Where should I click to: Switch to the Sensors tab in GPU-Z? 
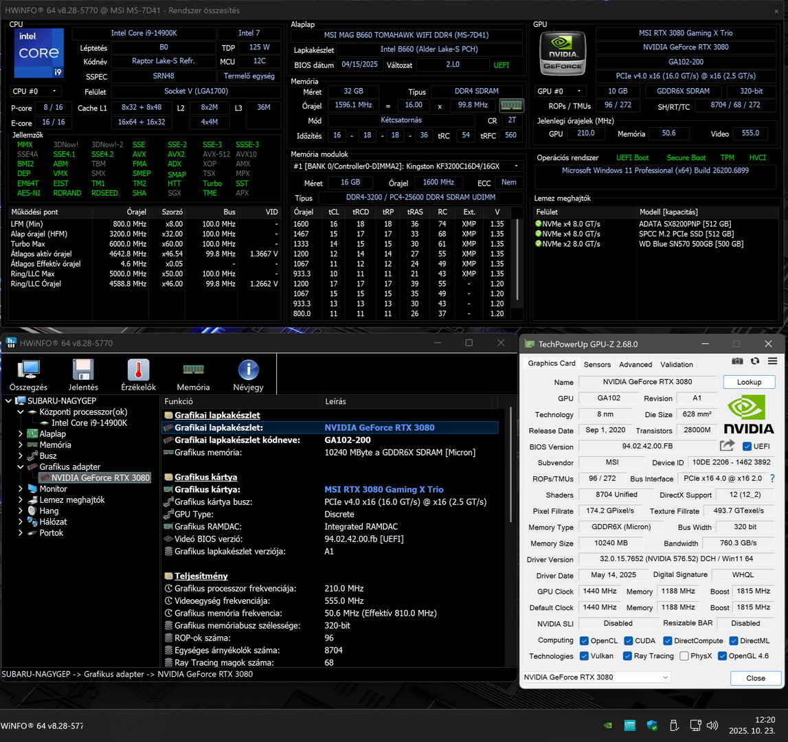(x=597, y=364)
